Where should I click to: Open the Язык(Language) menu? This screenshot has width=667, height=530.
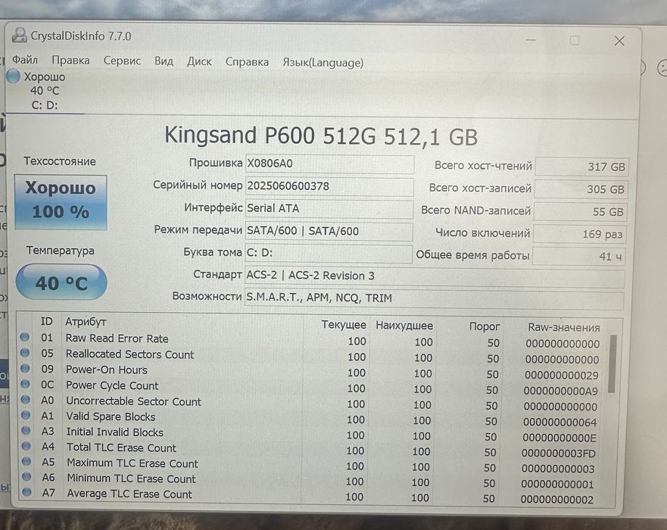click(323, 63)
